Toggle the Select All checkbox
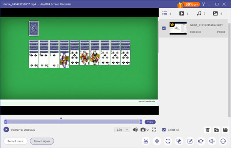The image size is (231, 148). [x=164, y=130]
